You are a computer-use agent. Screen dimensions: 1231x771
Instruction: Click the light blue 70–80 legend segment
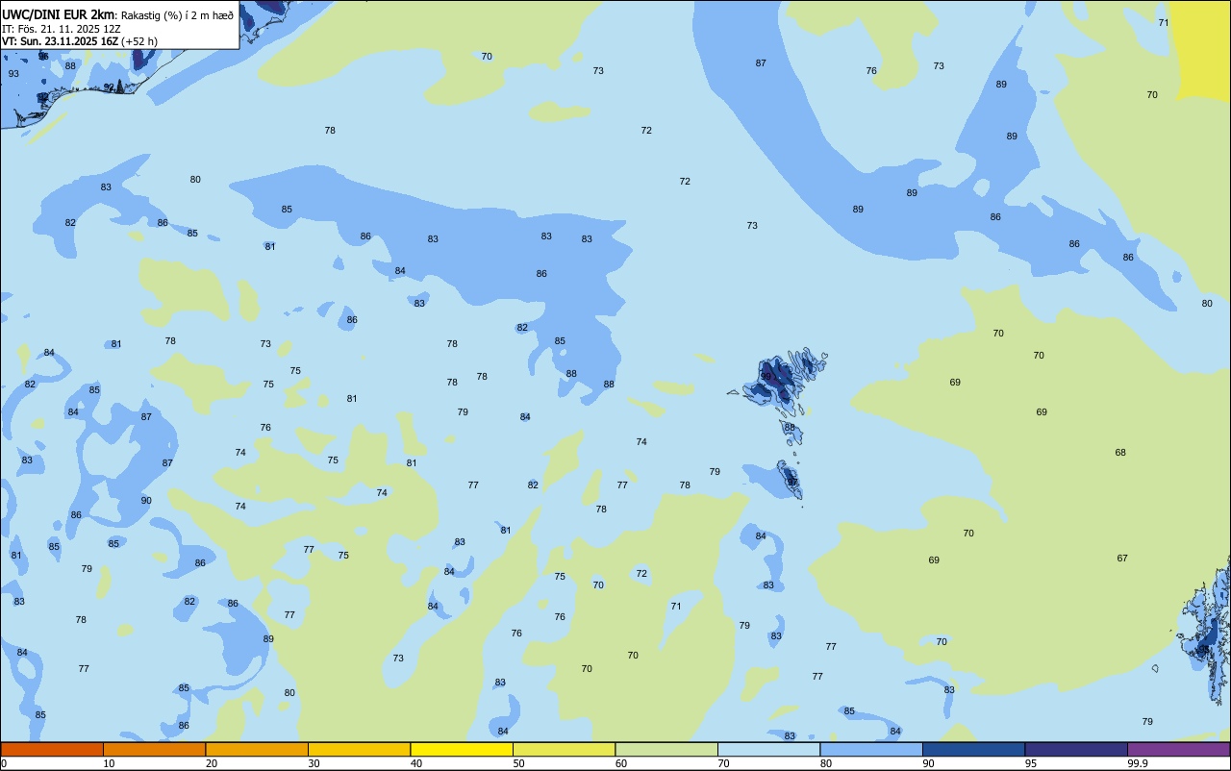click(x=768, y=749)
